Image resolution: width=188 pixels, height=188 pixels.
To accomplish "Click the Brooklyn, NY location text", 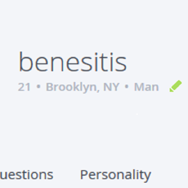I will click(82, 87).
